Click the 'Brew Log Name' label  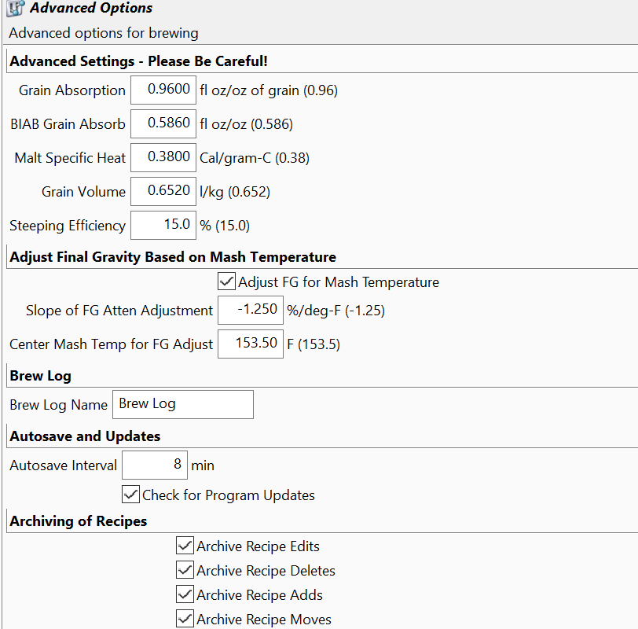[59, 405]
